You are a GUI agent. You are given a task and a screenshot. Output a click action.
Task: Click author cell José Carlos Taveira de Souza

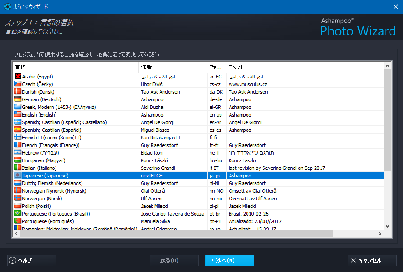click(x=172, y=214)
